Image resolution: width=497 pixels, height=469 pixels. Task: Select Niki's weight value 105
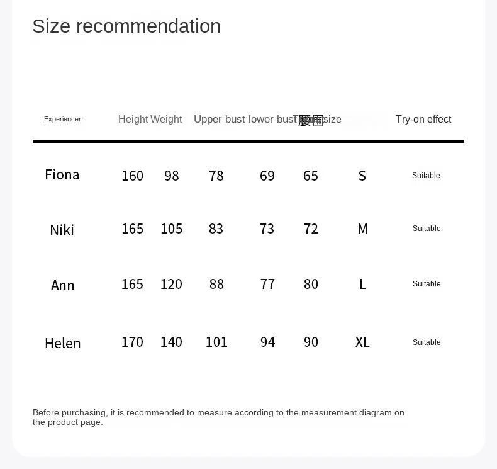(172, 229)
